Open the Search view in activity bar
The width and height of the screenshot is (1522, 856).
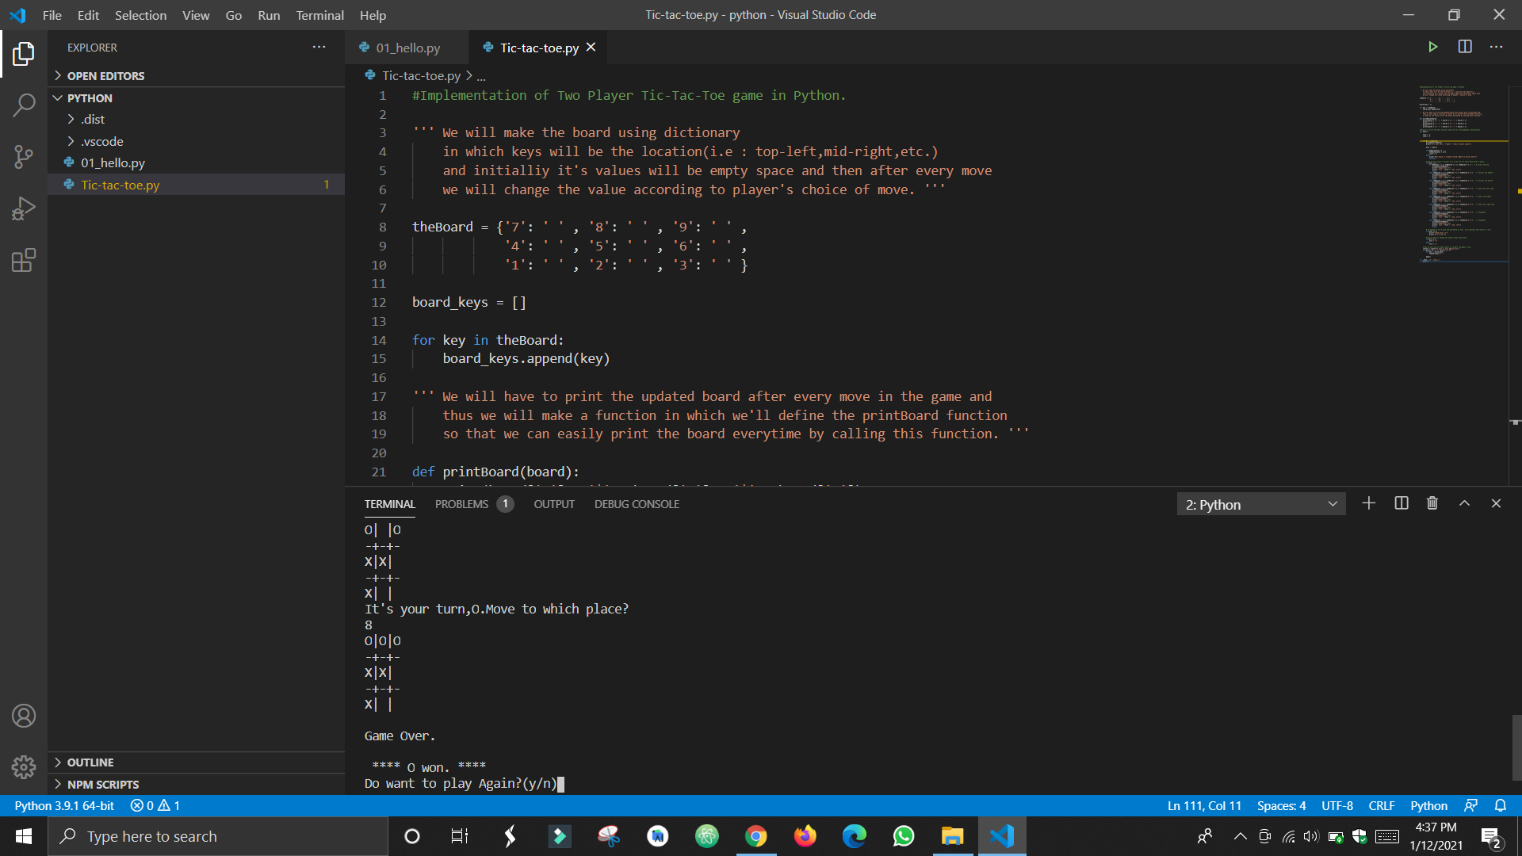(x=24, y=105)
